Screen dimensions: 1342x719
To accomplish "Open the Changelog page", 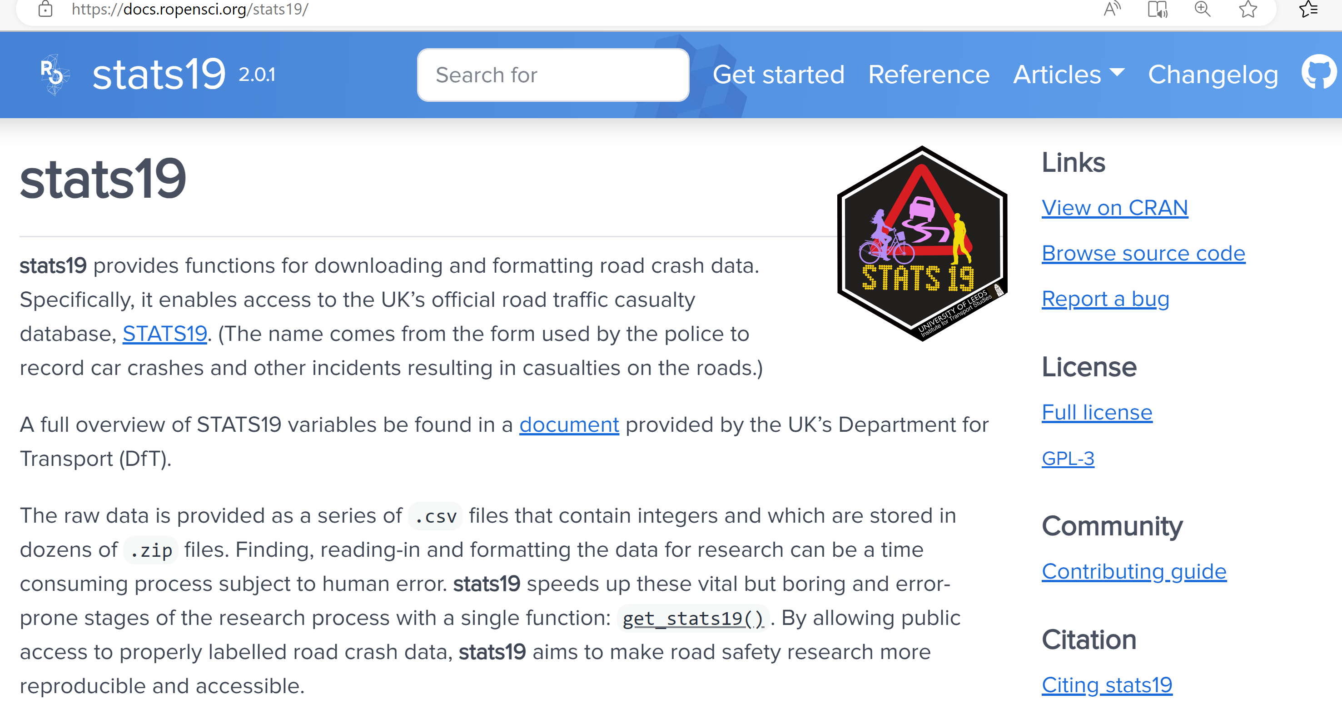I will (x=1213, y=75).
